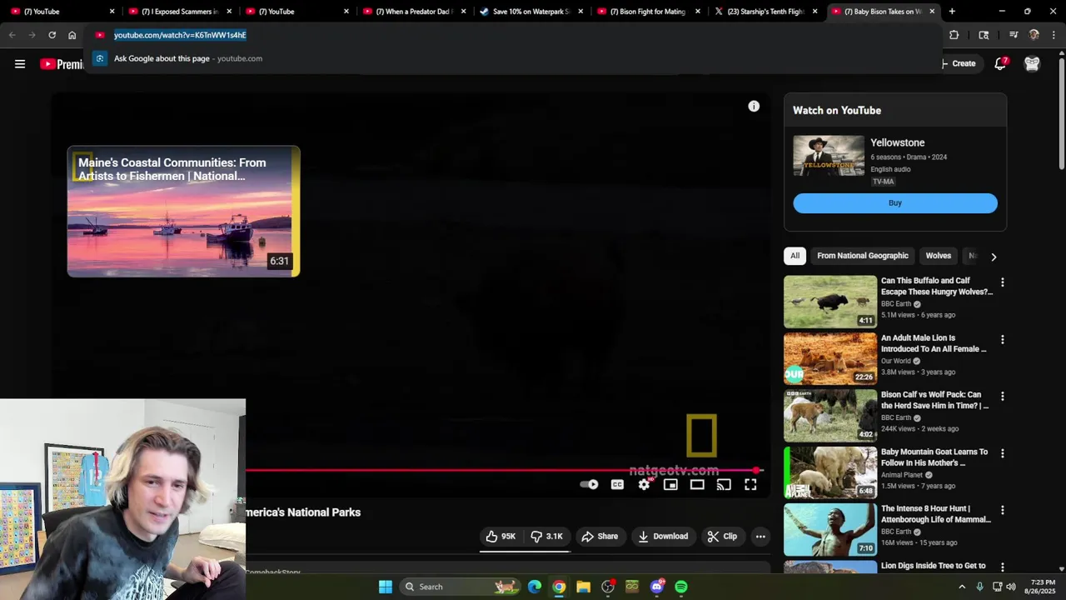Open more actions ellipsis below video
Viewport: 1066px width, 600px height.
[760, 537]
